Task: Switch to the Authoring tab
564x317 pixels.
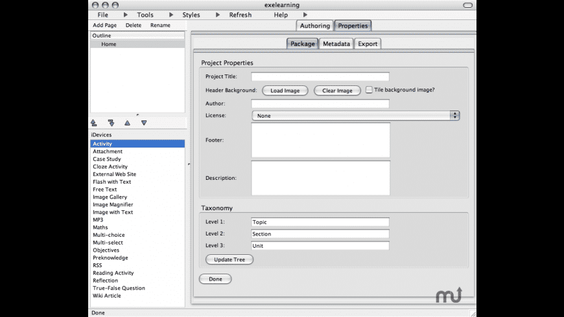Action: 314,26
